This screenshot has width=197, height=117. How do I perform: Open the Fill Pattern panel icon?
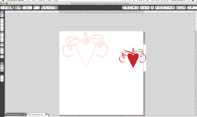pyautogui.click(x=130, y=8)
